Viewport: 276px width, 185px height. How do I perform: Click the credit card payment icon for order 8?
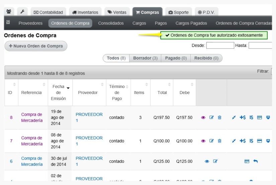click(260, 117)
